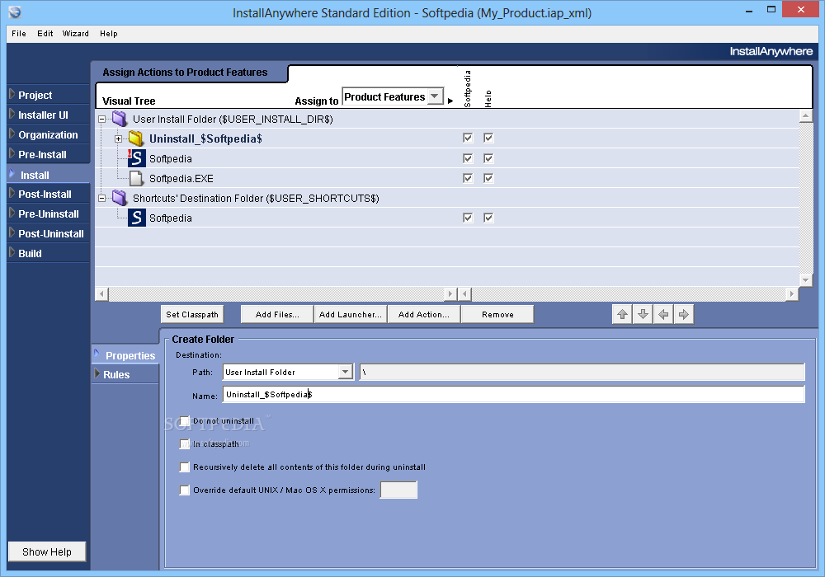Click the Softpedia.EXE file icon

point(136,179)
